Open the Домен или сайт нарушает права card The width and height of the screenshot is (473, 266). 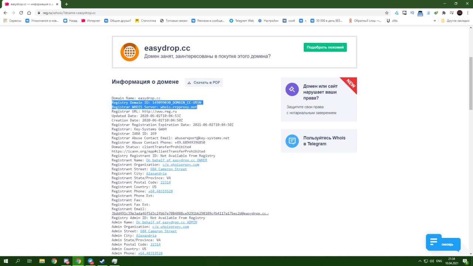coord(319,99)
